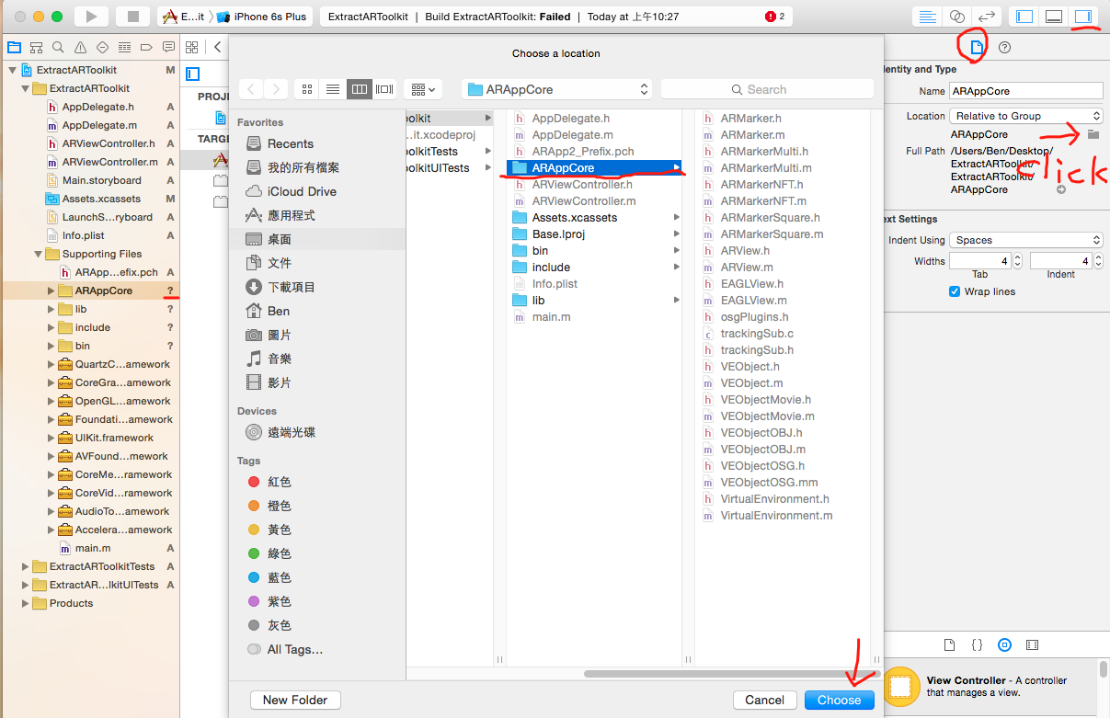The height and width of the screenshot is (718, 1110).
Task: Toggle the right utilities panel visibility
Action: (x=1081, y=16)
